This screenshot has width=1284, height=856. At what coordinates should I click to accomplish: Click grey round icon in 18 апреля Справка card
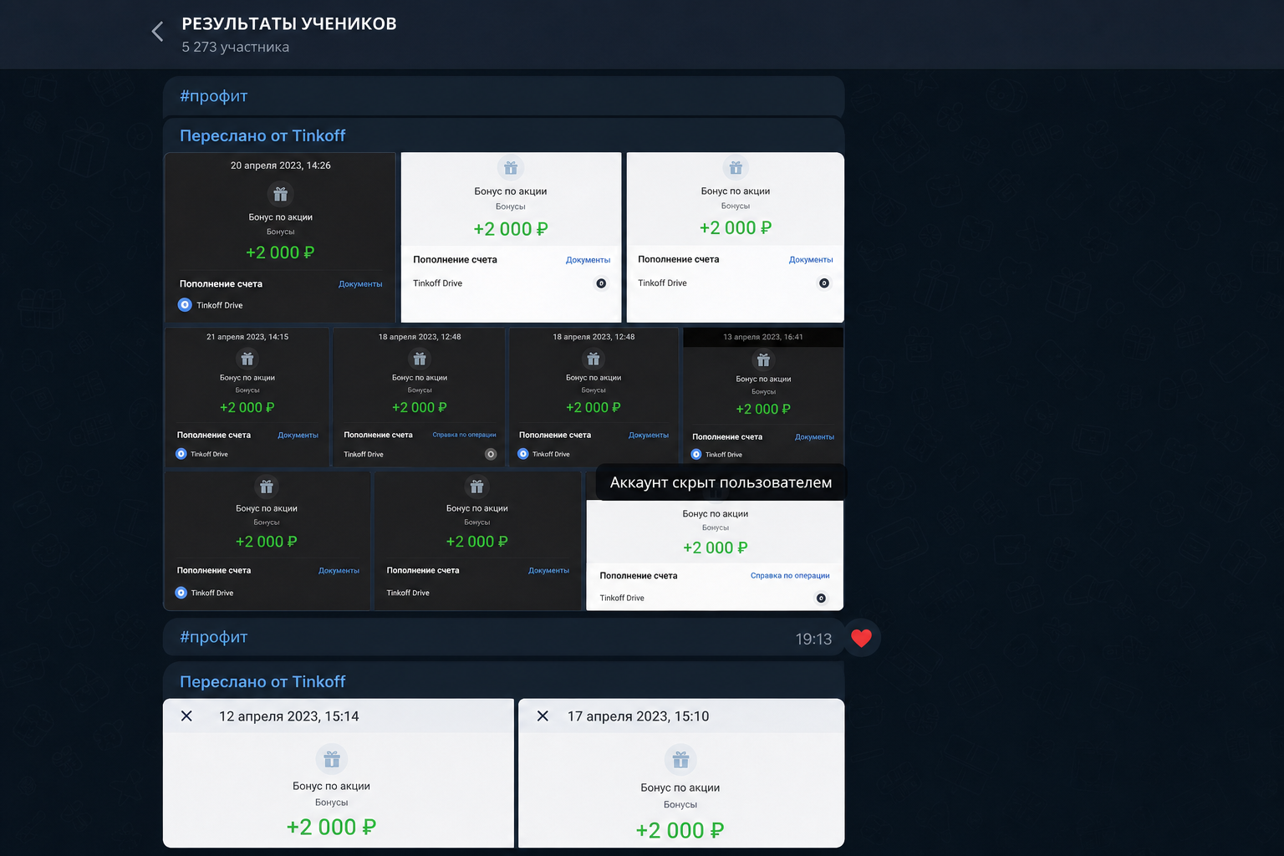click(491, 454)
